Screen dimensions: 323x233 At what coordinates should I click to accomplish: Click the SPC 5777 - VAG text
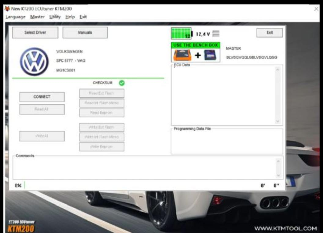[71, 61]
